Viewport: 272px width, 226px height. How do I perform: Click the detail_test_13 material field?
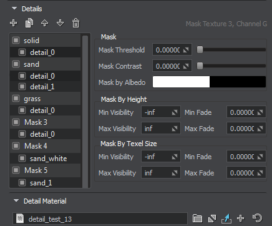[100, 219]
